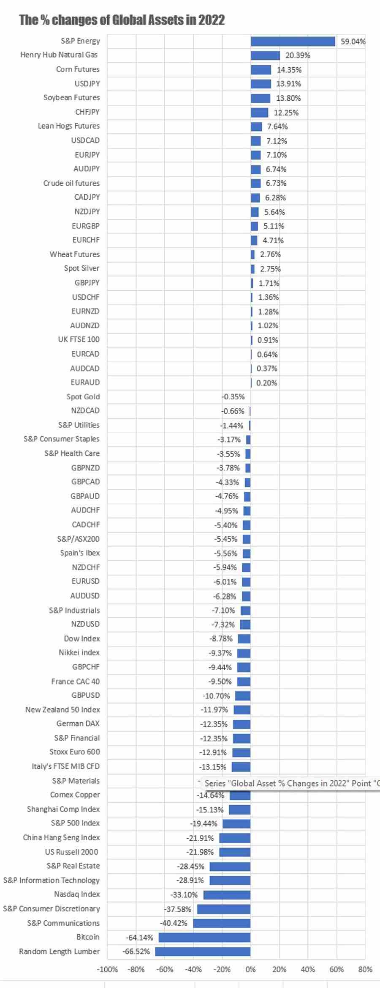
Task: Click the Bitcoin bar
Action: [204, 937]
